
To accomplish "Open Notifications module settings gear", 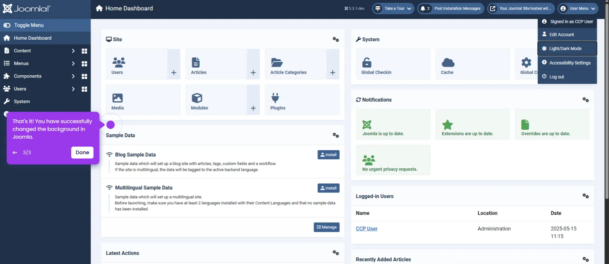I will click(586, 100).
